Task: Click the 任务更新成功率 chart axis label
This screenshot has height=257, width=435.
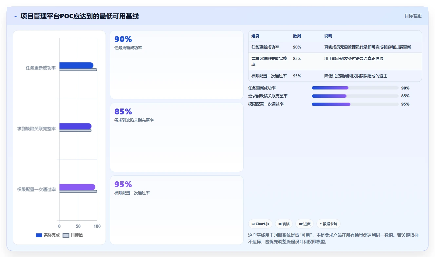Action: click(x=41, y=68)
